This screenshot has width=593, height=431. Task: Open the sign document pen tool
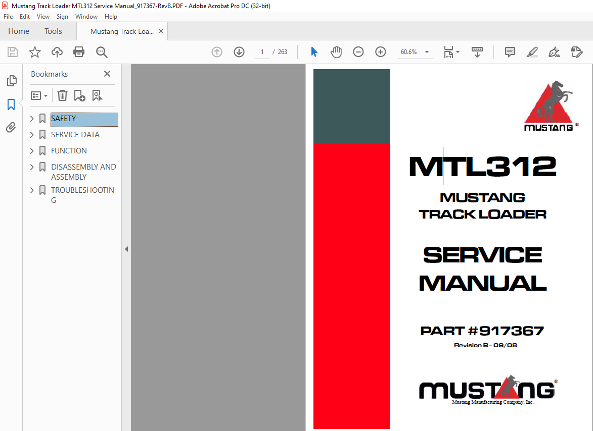tap(555, 51)
